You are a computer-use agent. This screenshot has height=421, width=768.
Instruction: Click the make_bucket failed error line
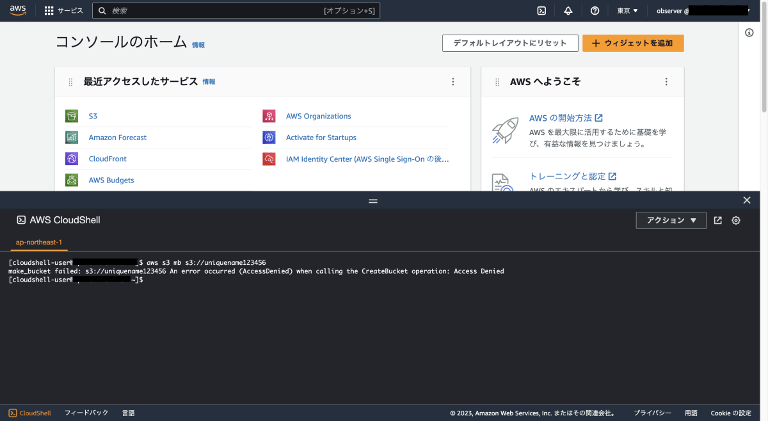pos(256,271)
